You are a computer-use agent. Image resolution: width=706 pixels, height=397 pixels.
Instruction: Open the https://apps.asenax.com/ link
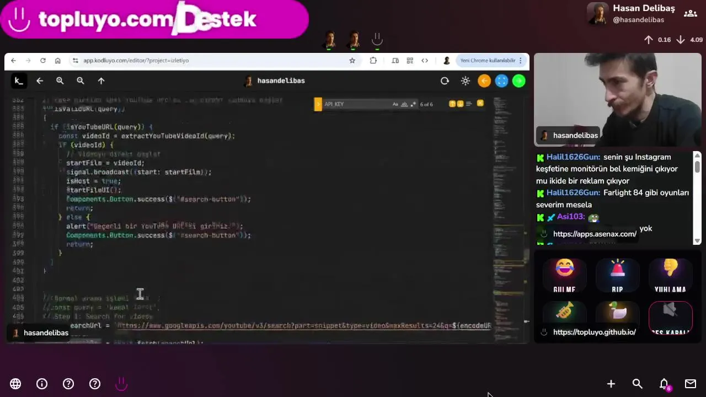click(595, 234)
